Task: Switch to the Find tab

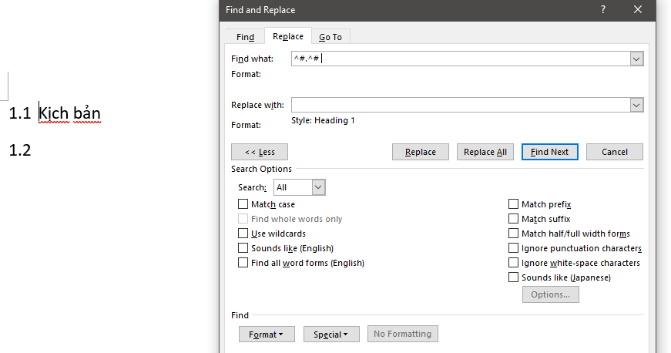Action: click(x=245, y=37)
